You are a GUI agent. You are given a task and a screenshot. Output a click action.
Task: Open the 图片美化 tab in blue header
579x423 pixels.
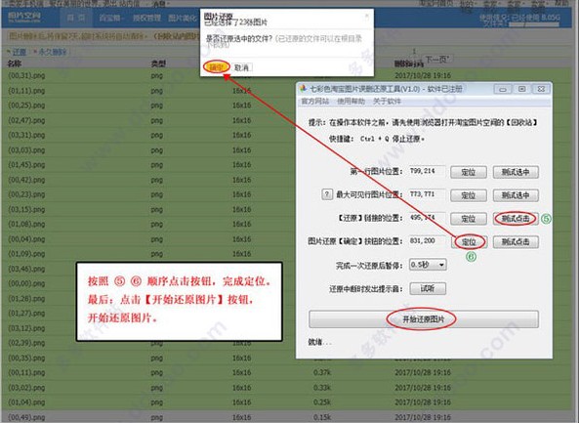point(182,18)
